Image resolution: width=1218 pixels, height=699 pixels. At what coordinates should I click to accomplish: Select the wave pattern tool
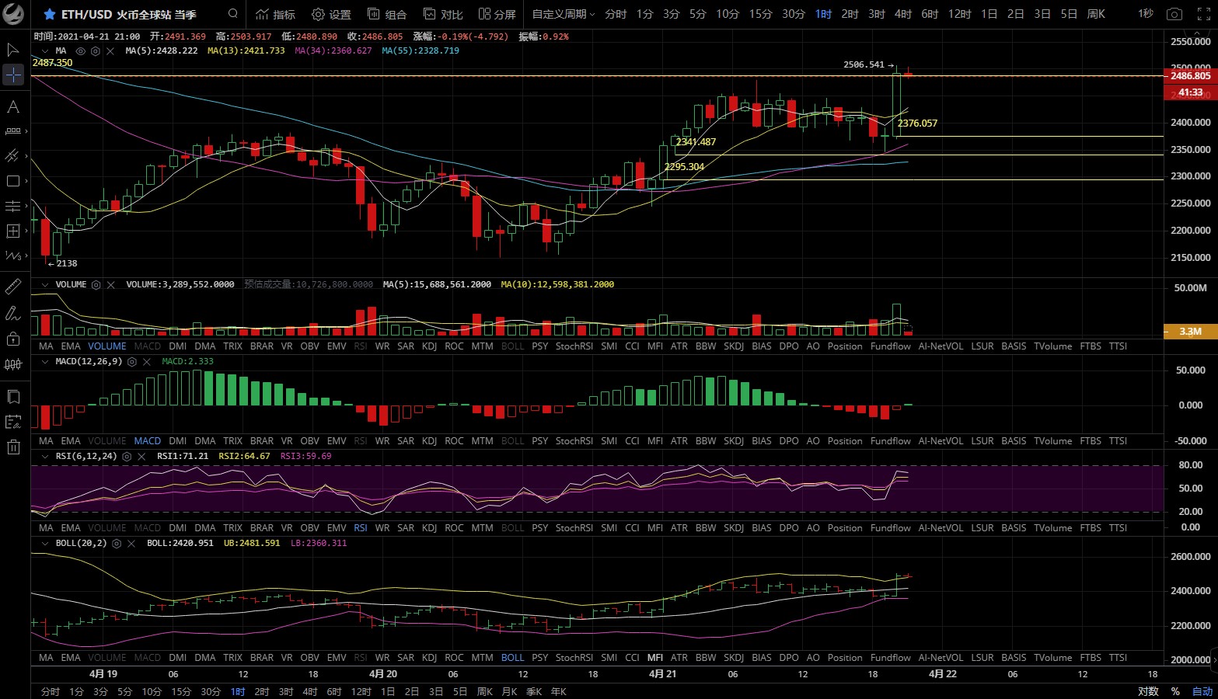click(x=13, y=256)
